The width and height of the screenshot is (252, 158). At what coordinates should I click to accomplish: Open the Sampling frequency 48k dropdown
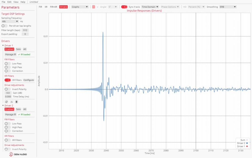pyautogui.click(x=10, y=21)
